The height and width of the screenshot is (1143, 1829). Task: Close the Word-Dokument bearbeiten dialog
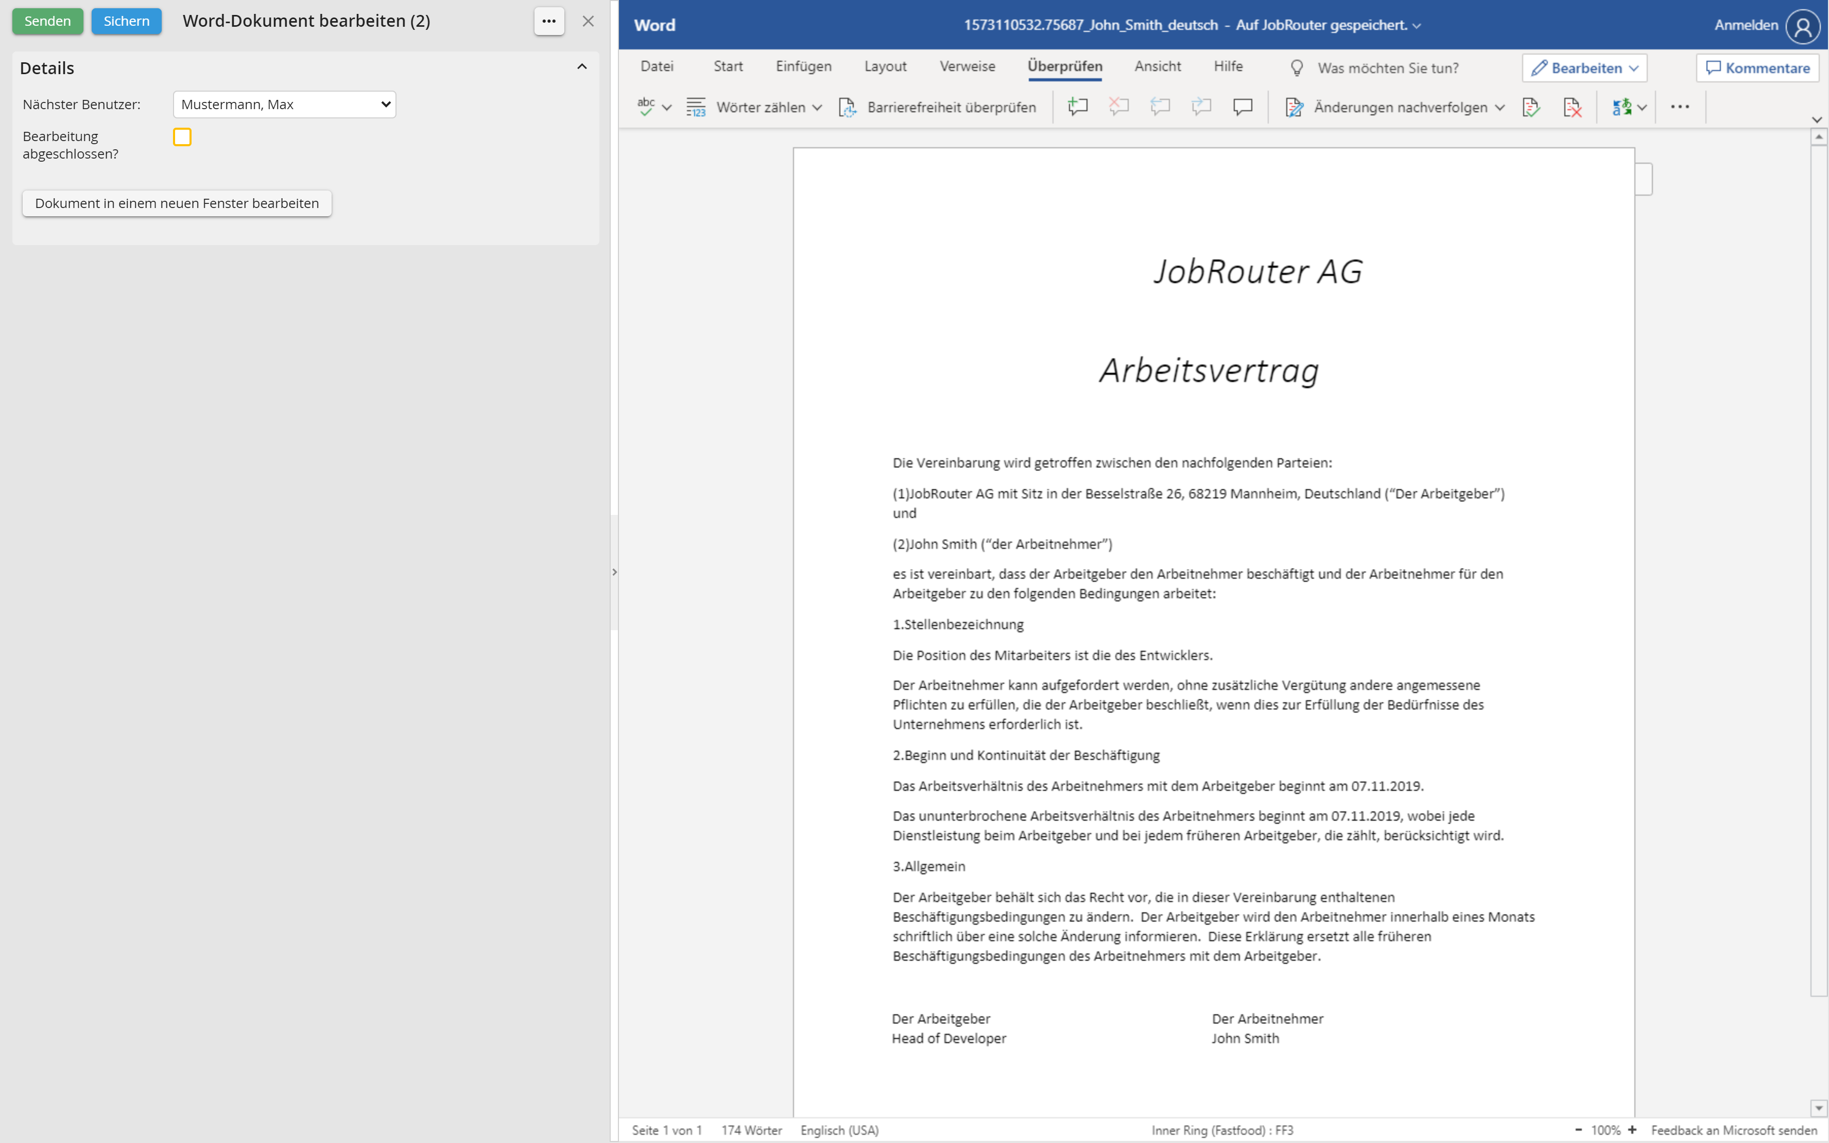(588, 21)
